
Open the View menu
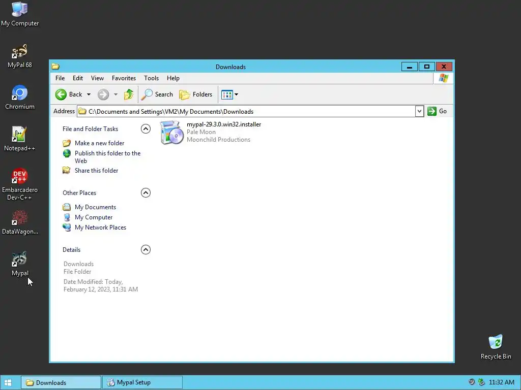point(97,78)
